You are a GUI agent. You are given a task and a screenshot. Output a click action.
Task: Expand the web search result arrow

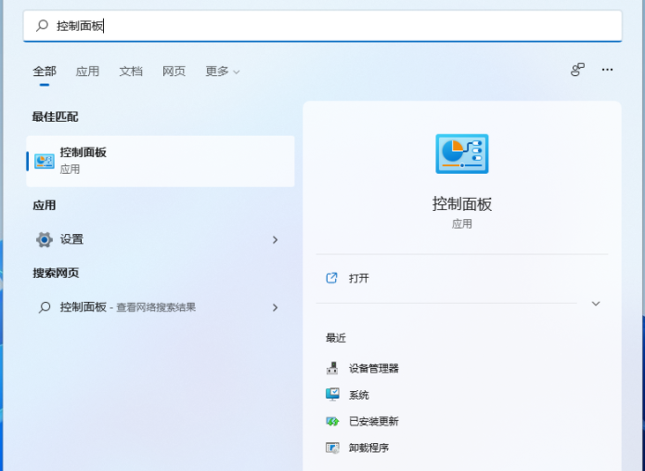pyautogui.click(x=275, y=307)
